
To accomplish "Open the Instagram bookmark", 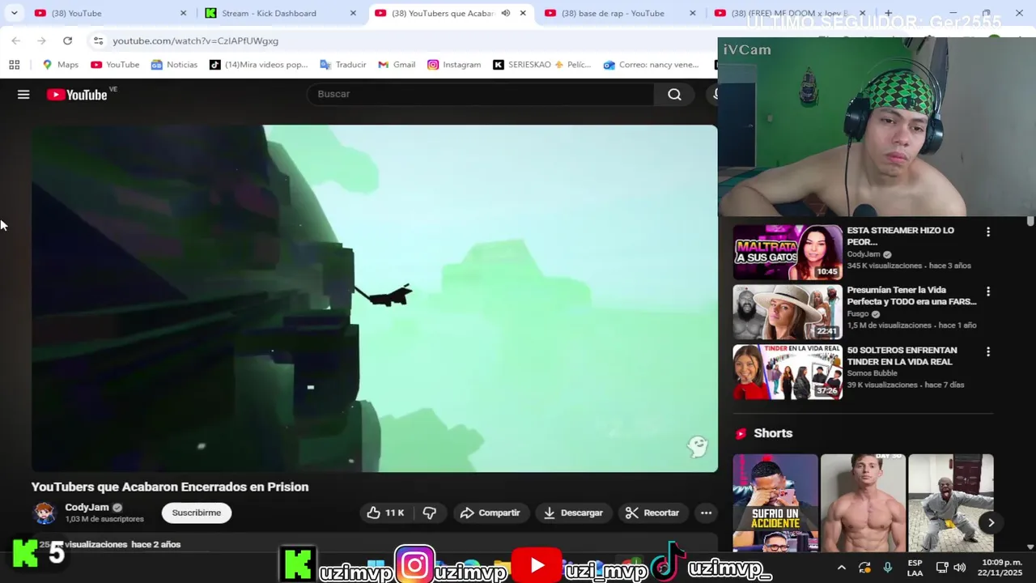I will (x=453, y=65).
